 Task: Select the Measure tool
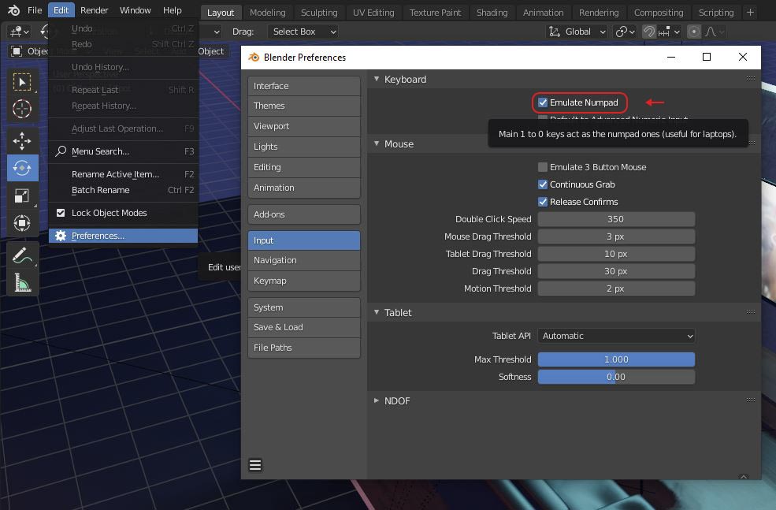pos(22,281)
